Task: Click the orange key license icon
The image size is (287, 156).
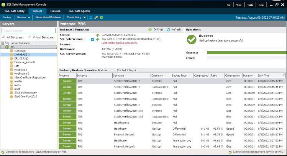Action: 96,18
